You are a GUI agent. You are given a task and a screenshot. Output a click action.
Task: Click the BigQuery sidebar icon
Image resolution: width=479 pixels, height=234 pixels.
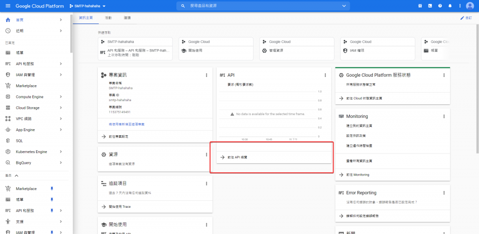pyautogui.click(x=8, y=163)
